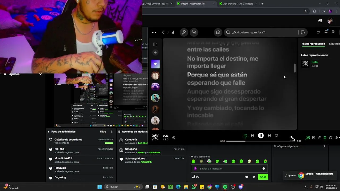340x191 pixels.
Task: Open the Spotify three-dots menu
Action: [x=154, y=32]
